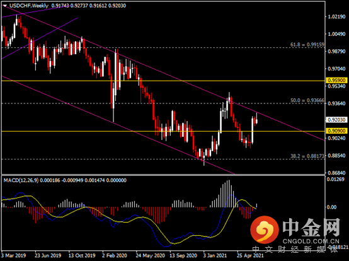Click the 23 Jun 2019 date marker
Screen dimensions: 349x261
pos(48,255)
